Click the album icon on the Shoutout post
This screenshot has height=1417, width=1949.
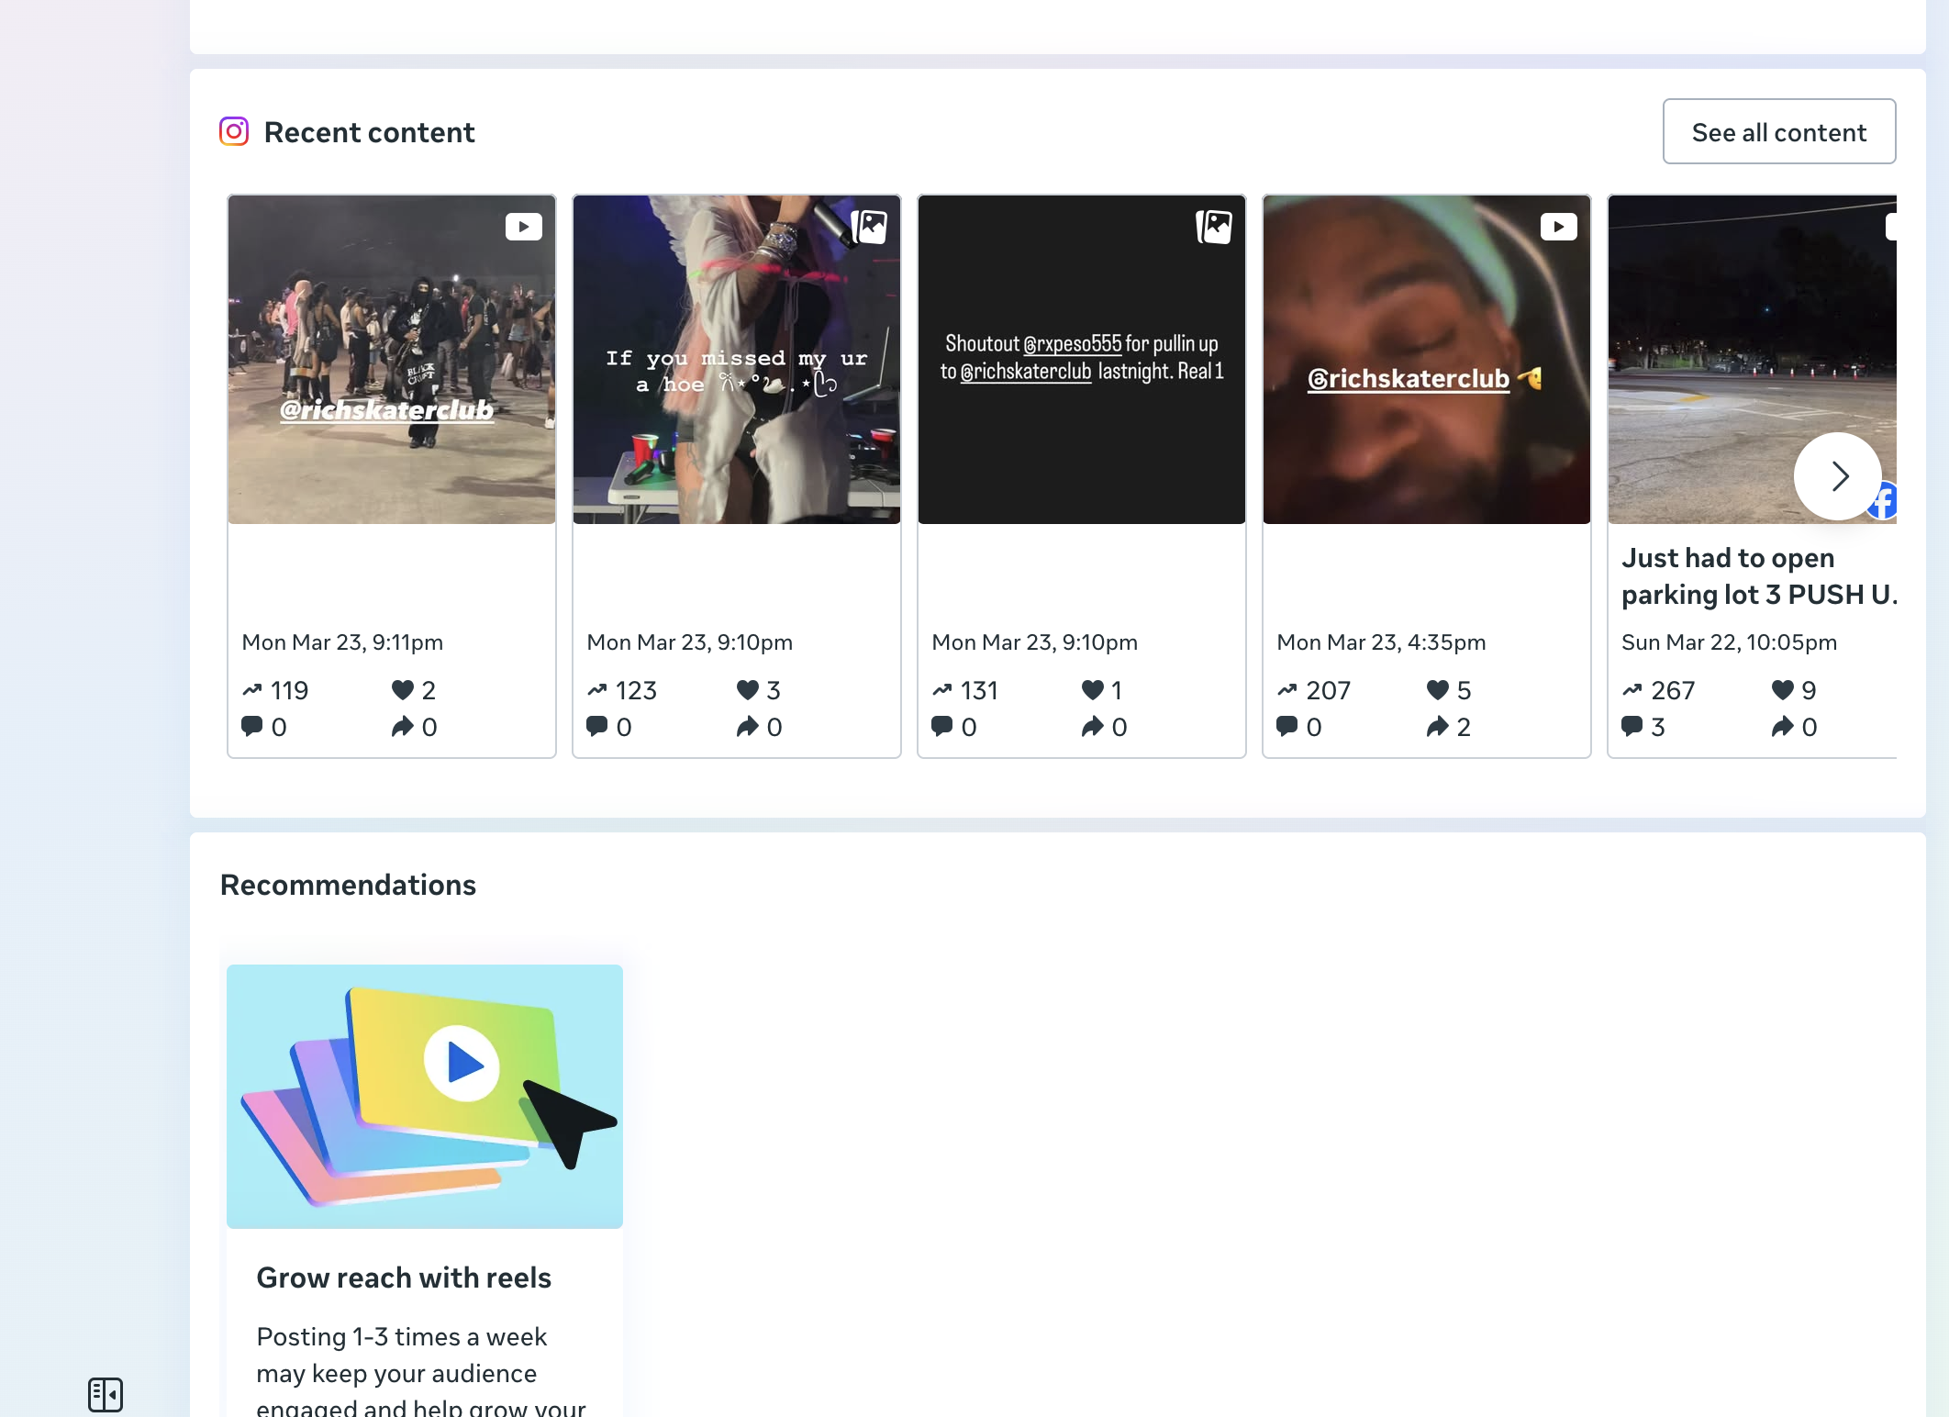tap(1214, 227)
